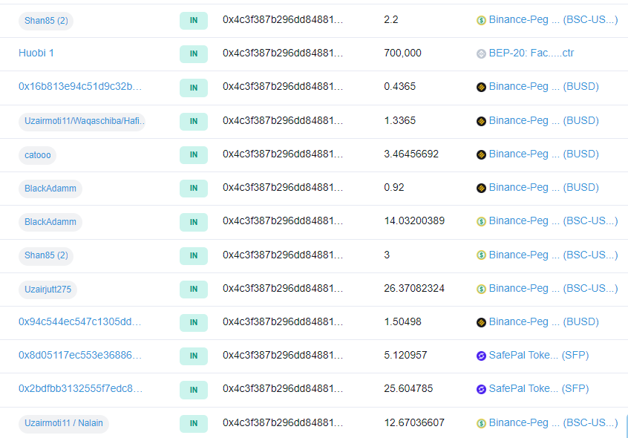Open the Binance-Peg BSC-US token link in the 12.67036607 row

coord(554,423)
